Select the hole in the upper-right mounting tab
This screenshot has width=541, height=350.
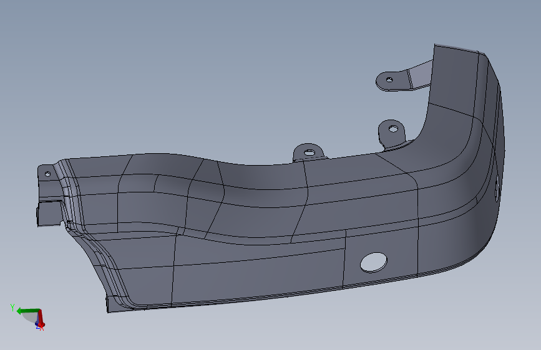click(389, 80)
